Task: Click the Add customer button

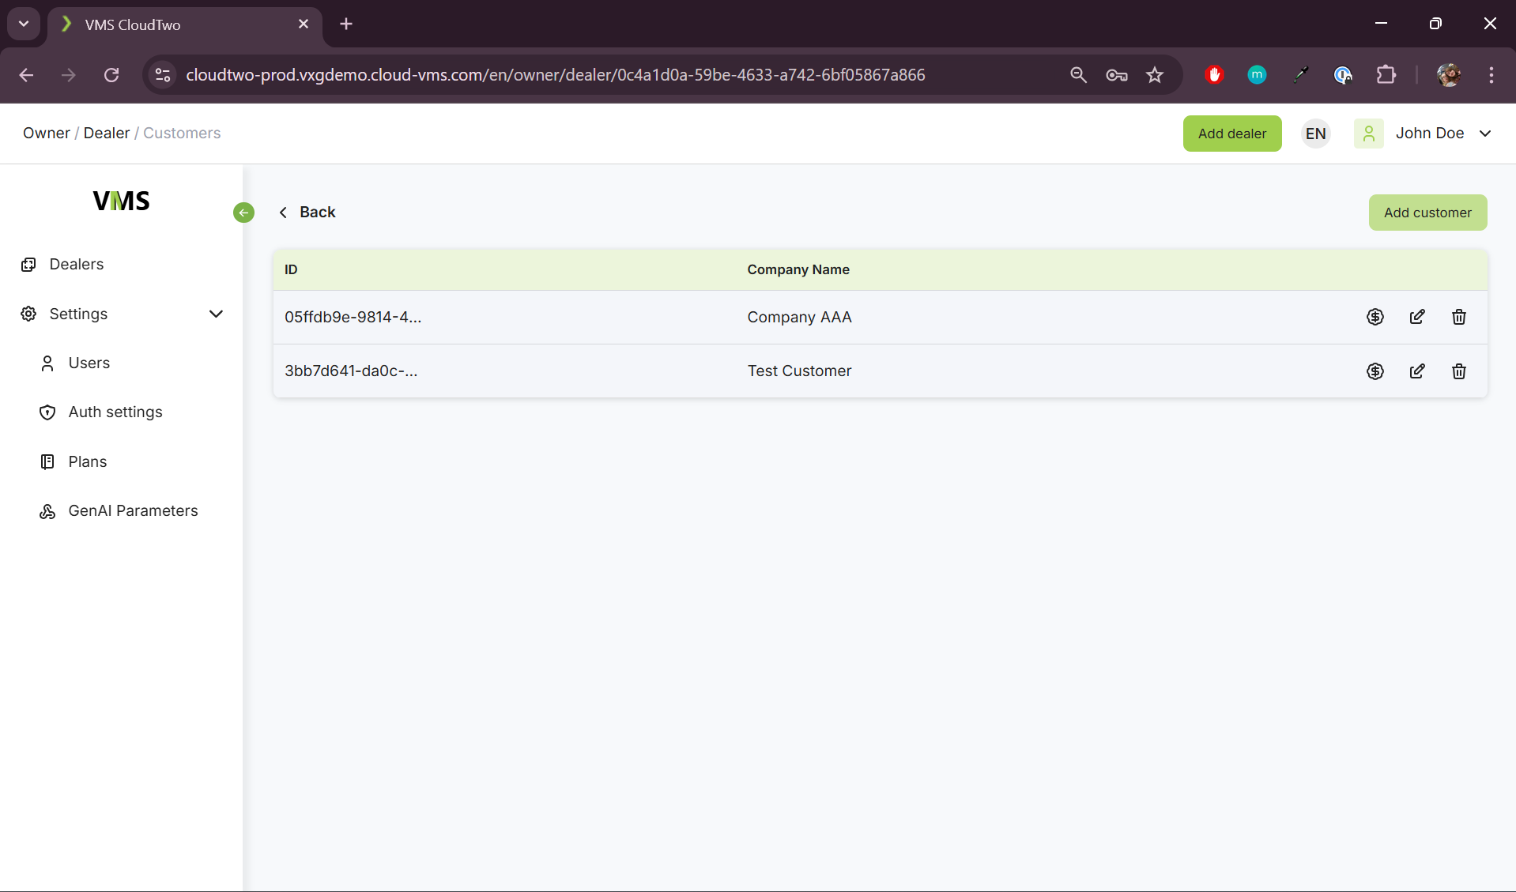Action: tap(1427, 213)
